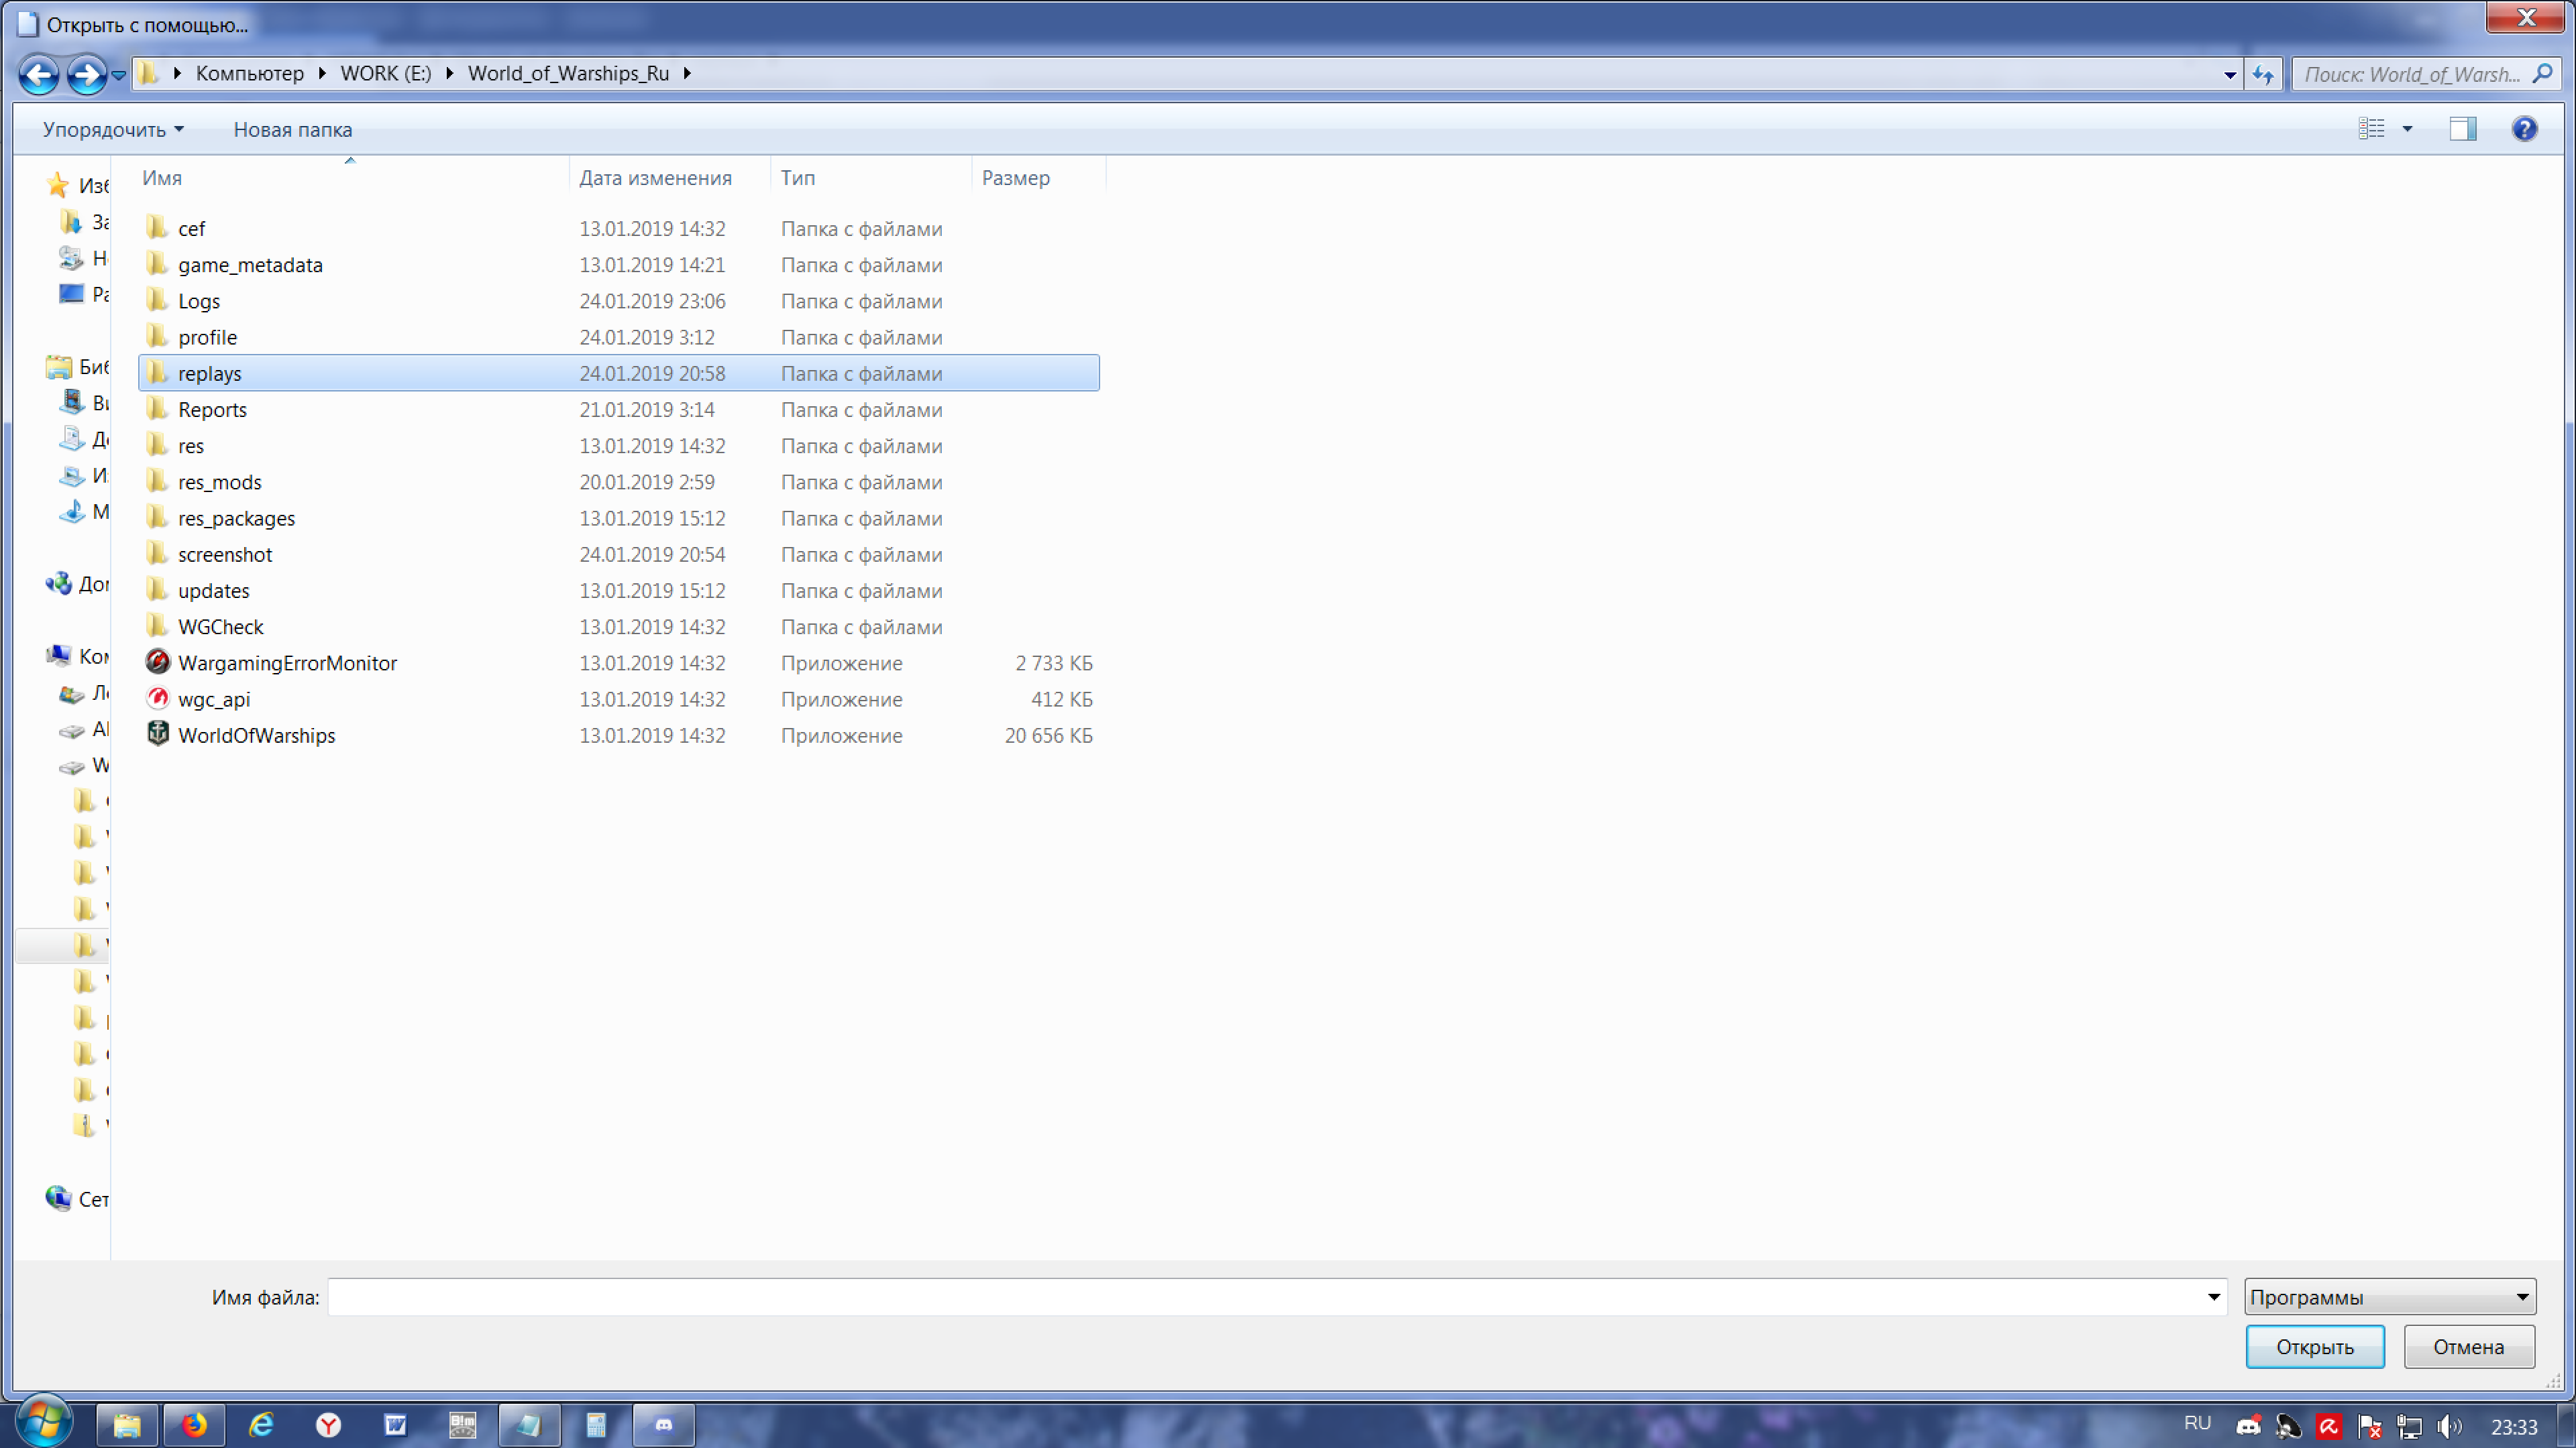This screenshot has width=2576, height=1448.
Task: Click the search magnifier icon
Action: tap(2542, 73)
